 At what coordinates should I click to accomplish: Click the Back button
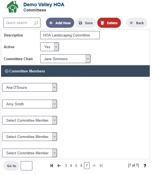[x=137, y=23]
